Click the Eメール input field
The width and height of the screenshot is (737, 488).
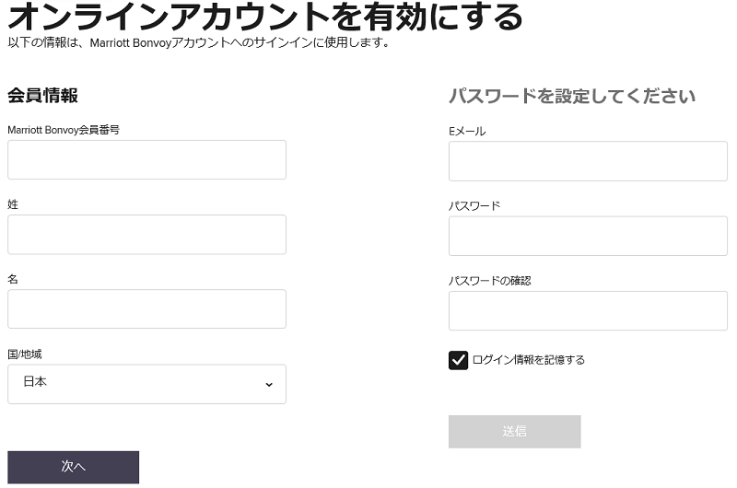pyautogui.click(x=588, y=161)
